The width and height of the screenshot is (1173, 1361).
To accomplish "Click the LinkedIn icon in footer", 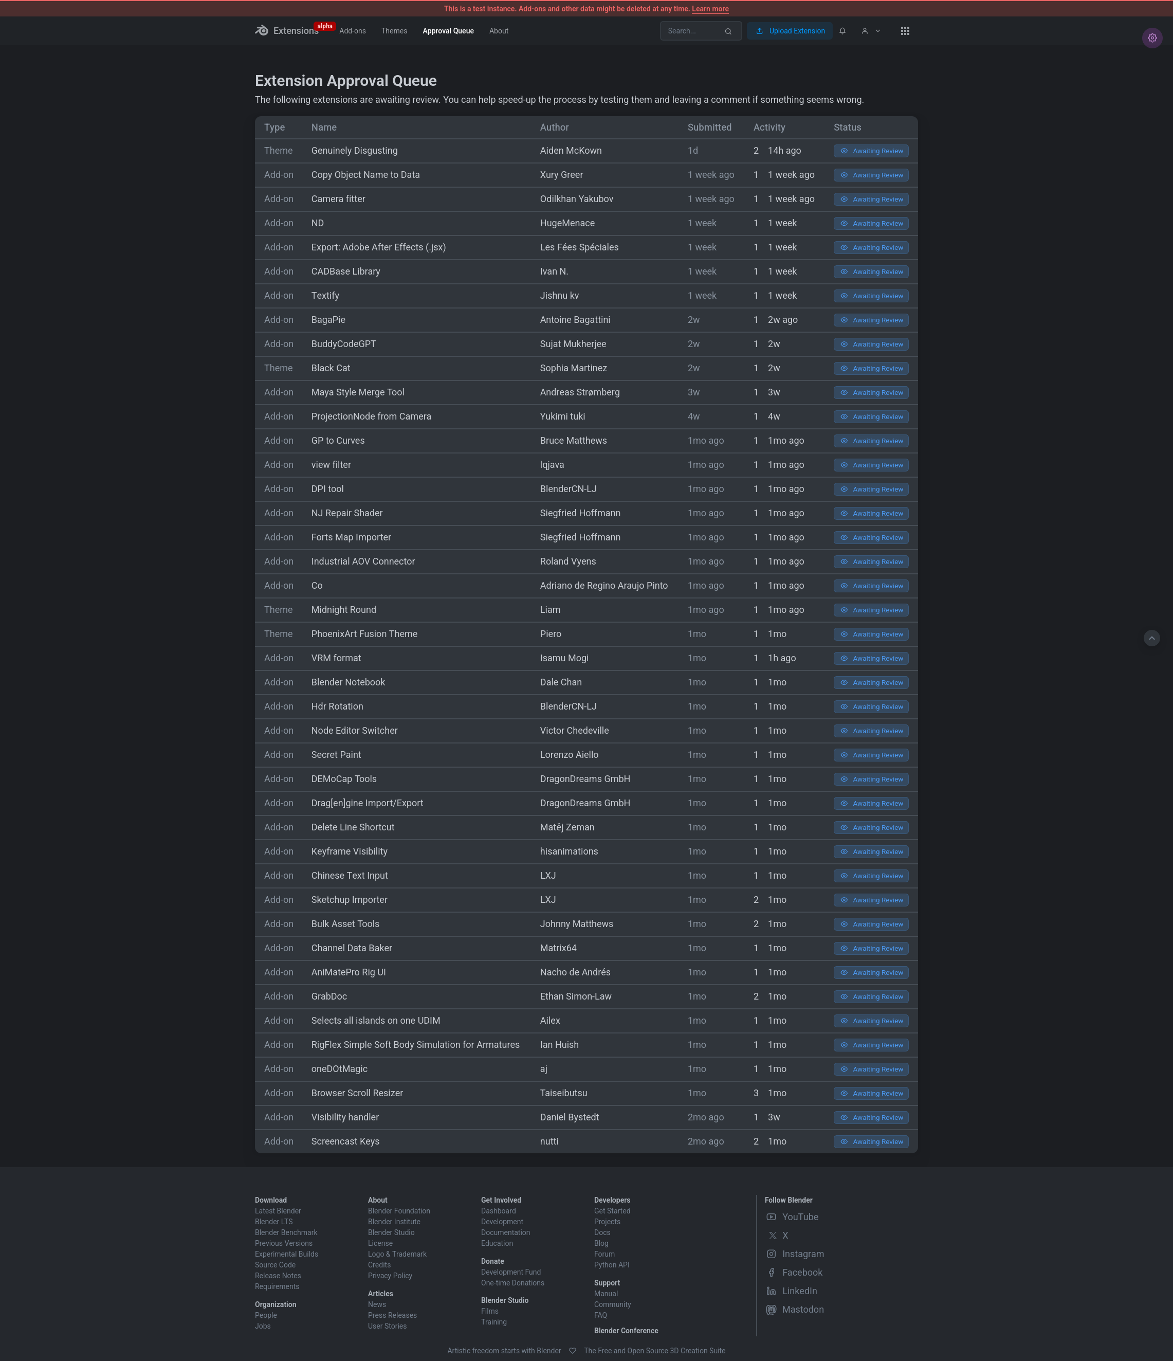I will [771, 1291].
